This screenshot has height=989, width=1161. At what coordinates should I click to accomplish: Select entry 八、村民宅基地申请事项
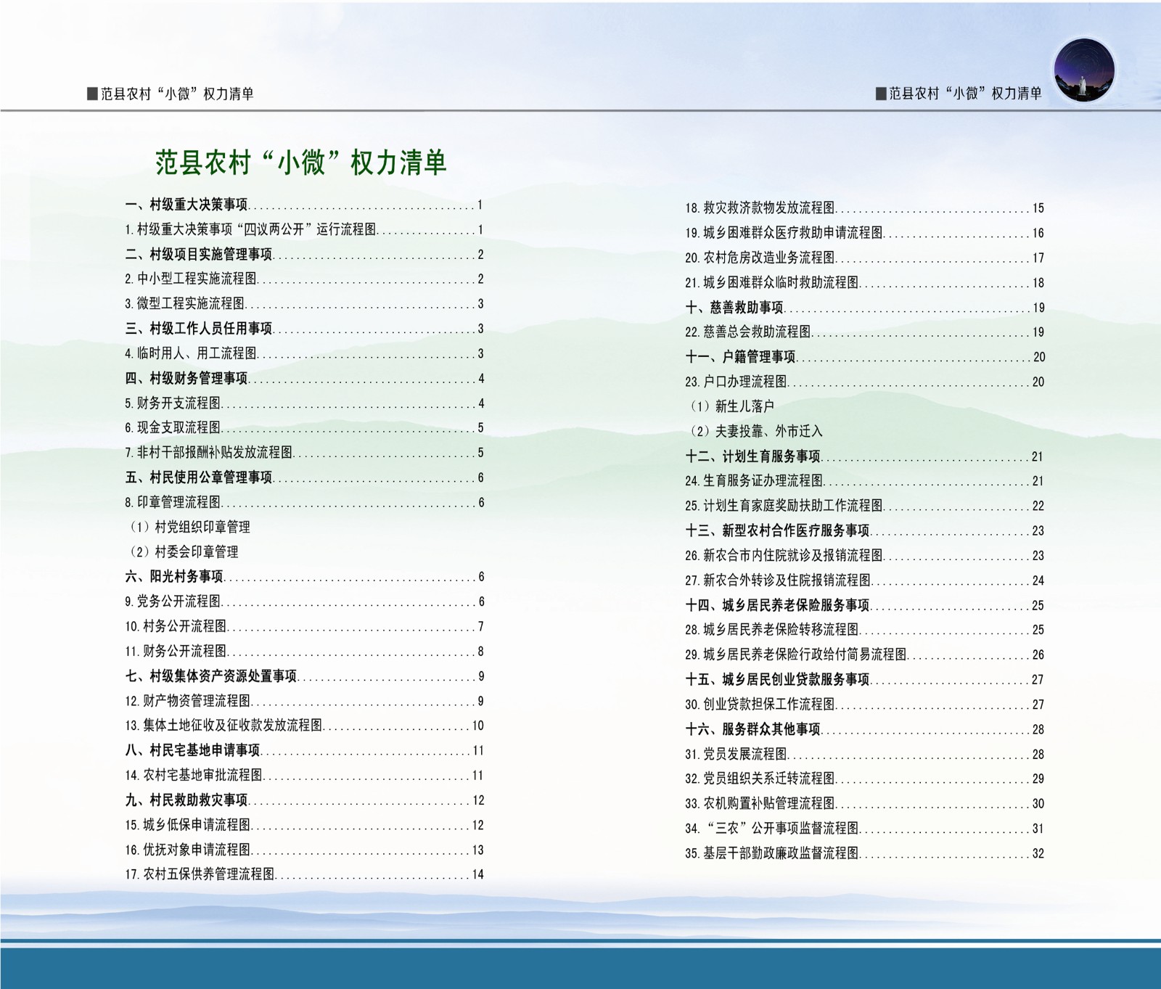[x=304, y=750]
